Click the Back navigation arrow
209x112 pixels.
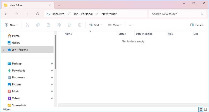tap(6, 14)
